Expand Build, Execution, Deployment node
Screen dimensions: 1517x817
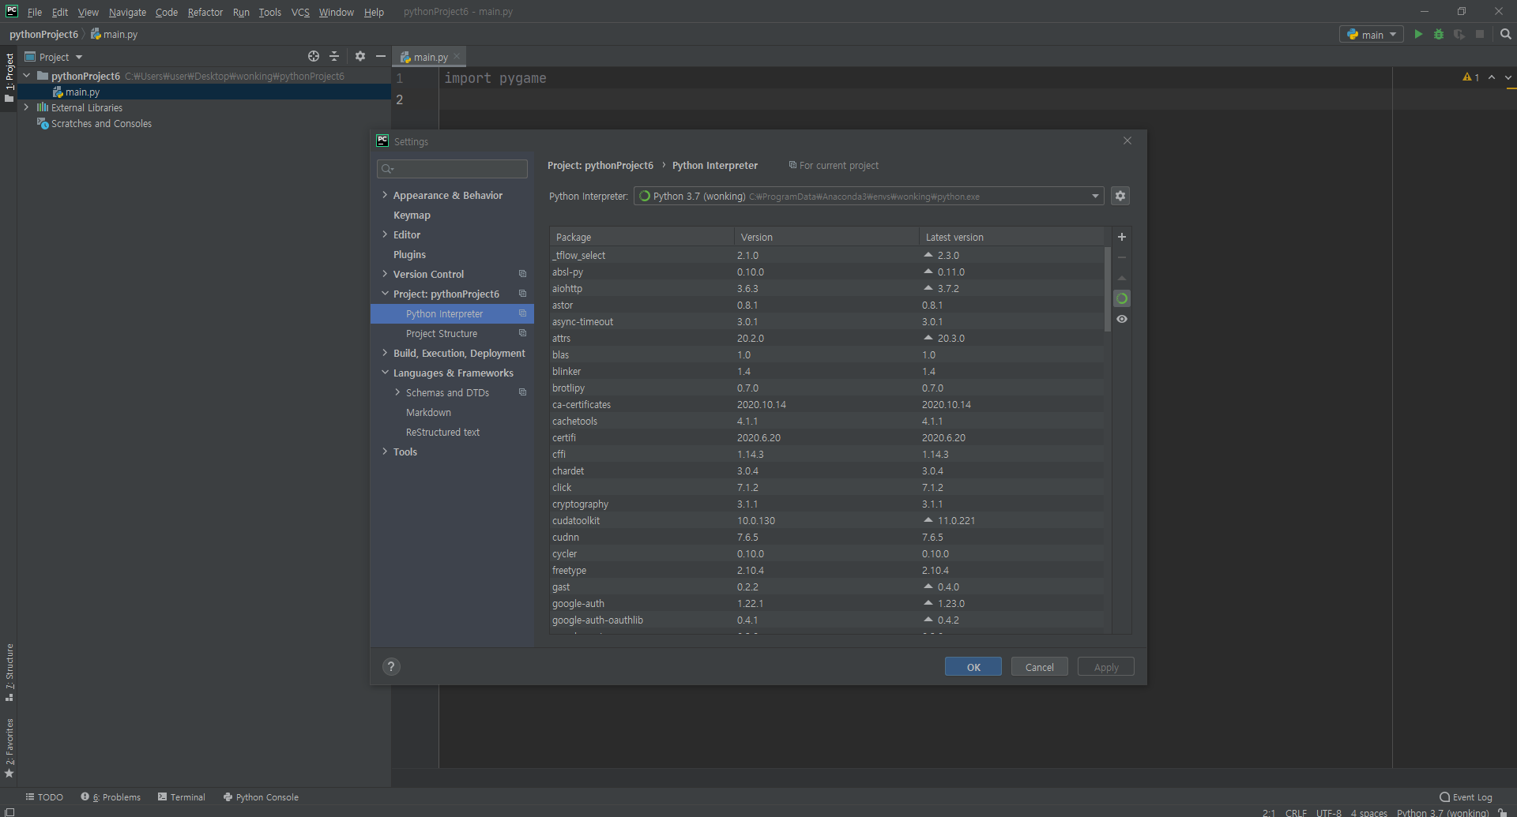385,353
